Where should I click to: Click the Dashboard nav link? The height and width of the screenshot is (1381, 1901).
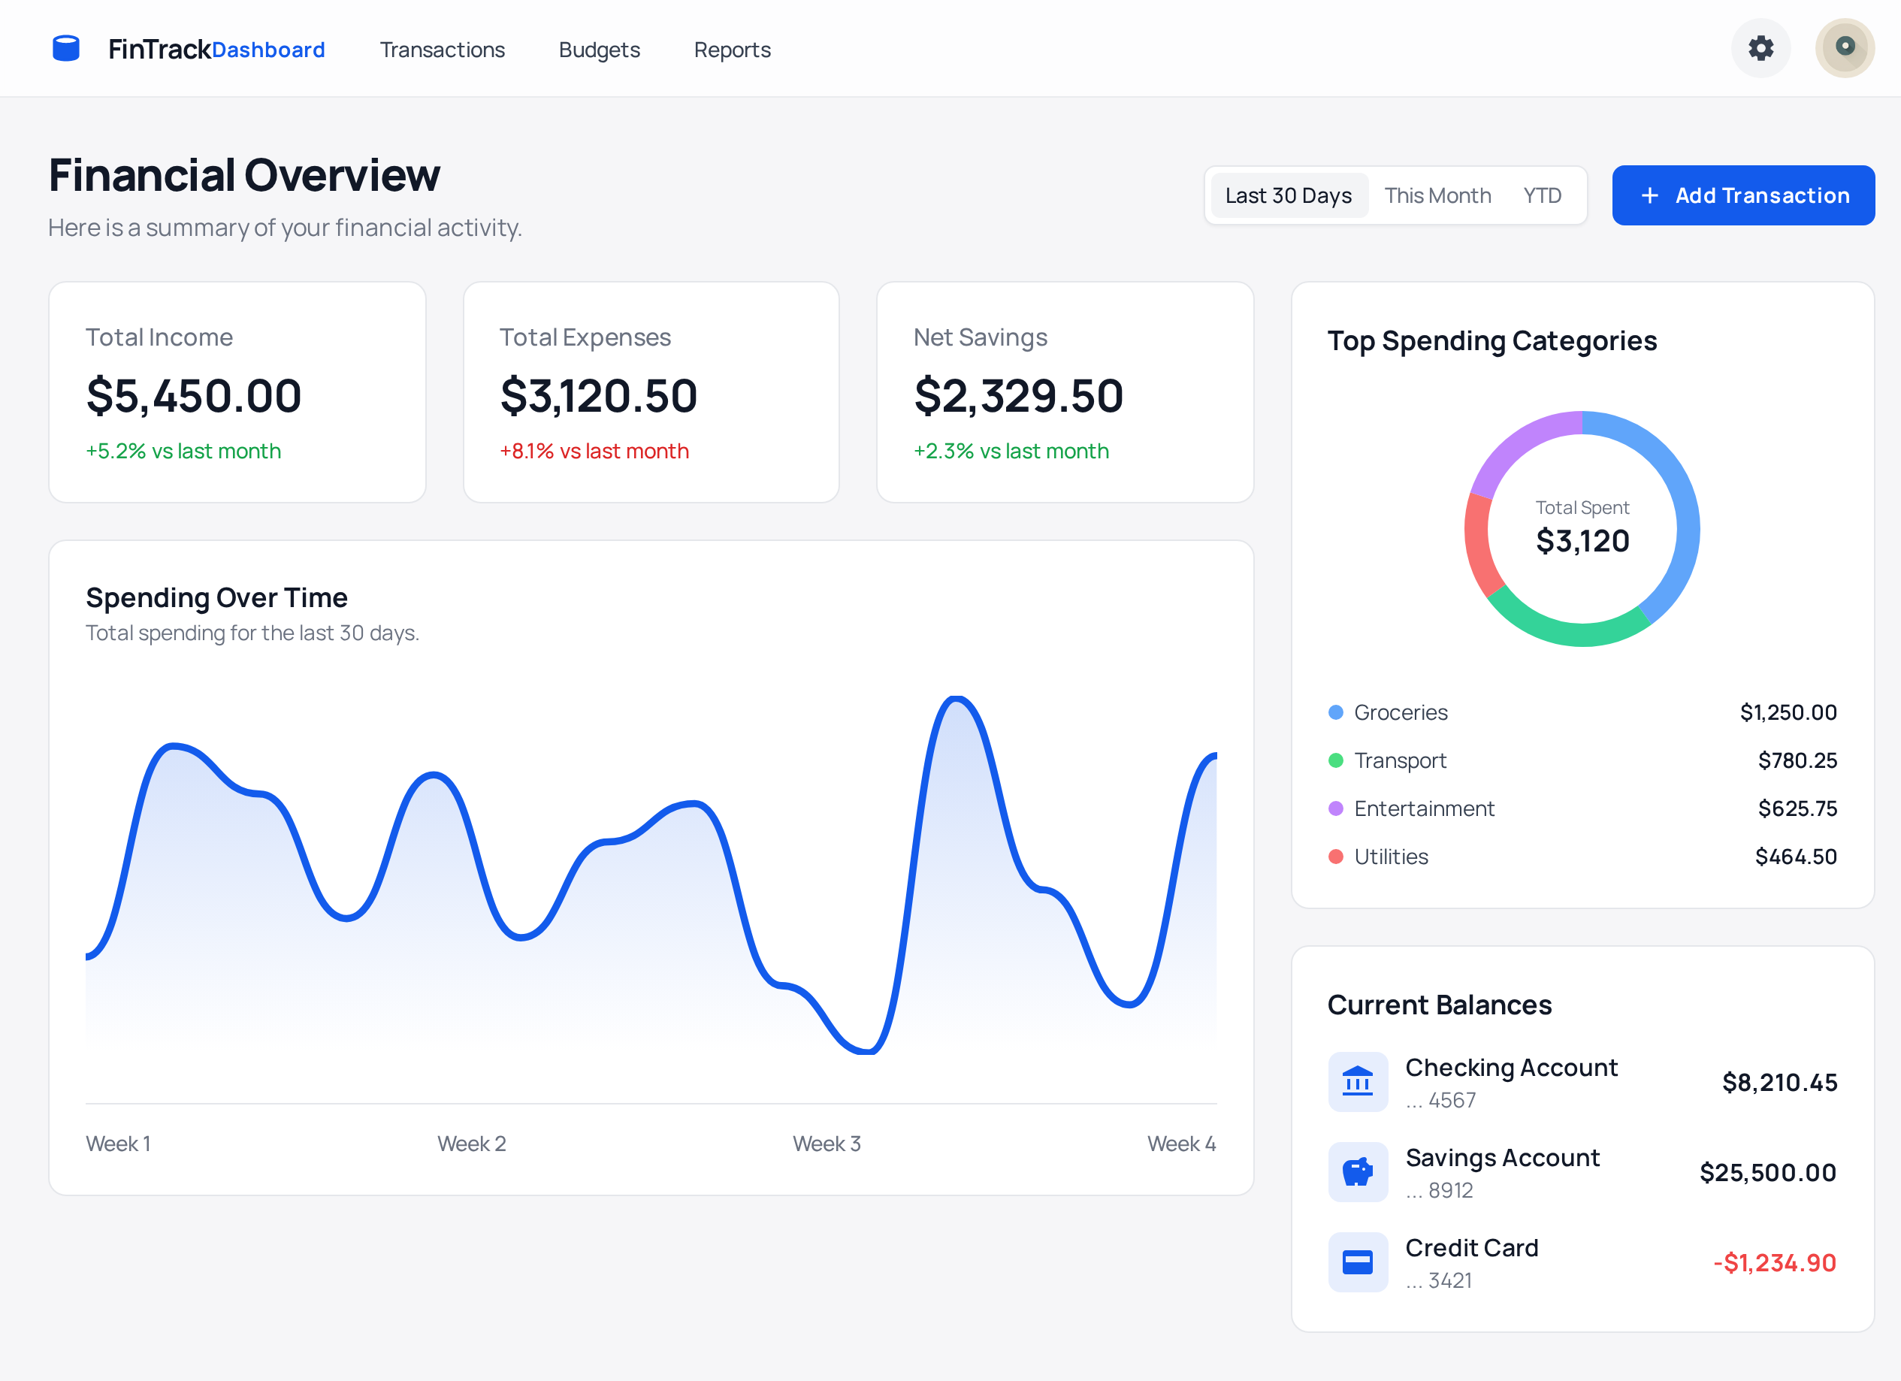(x=268, y=50)
